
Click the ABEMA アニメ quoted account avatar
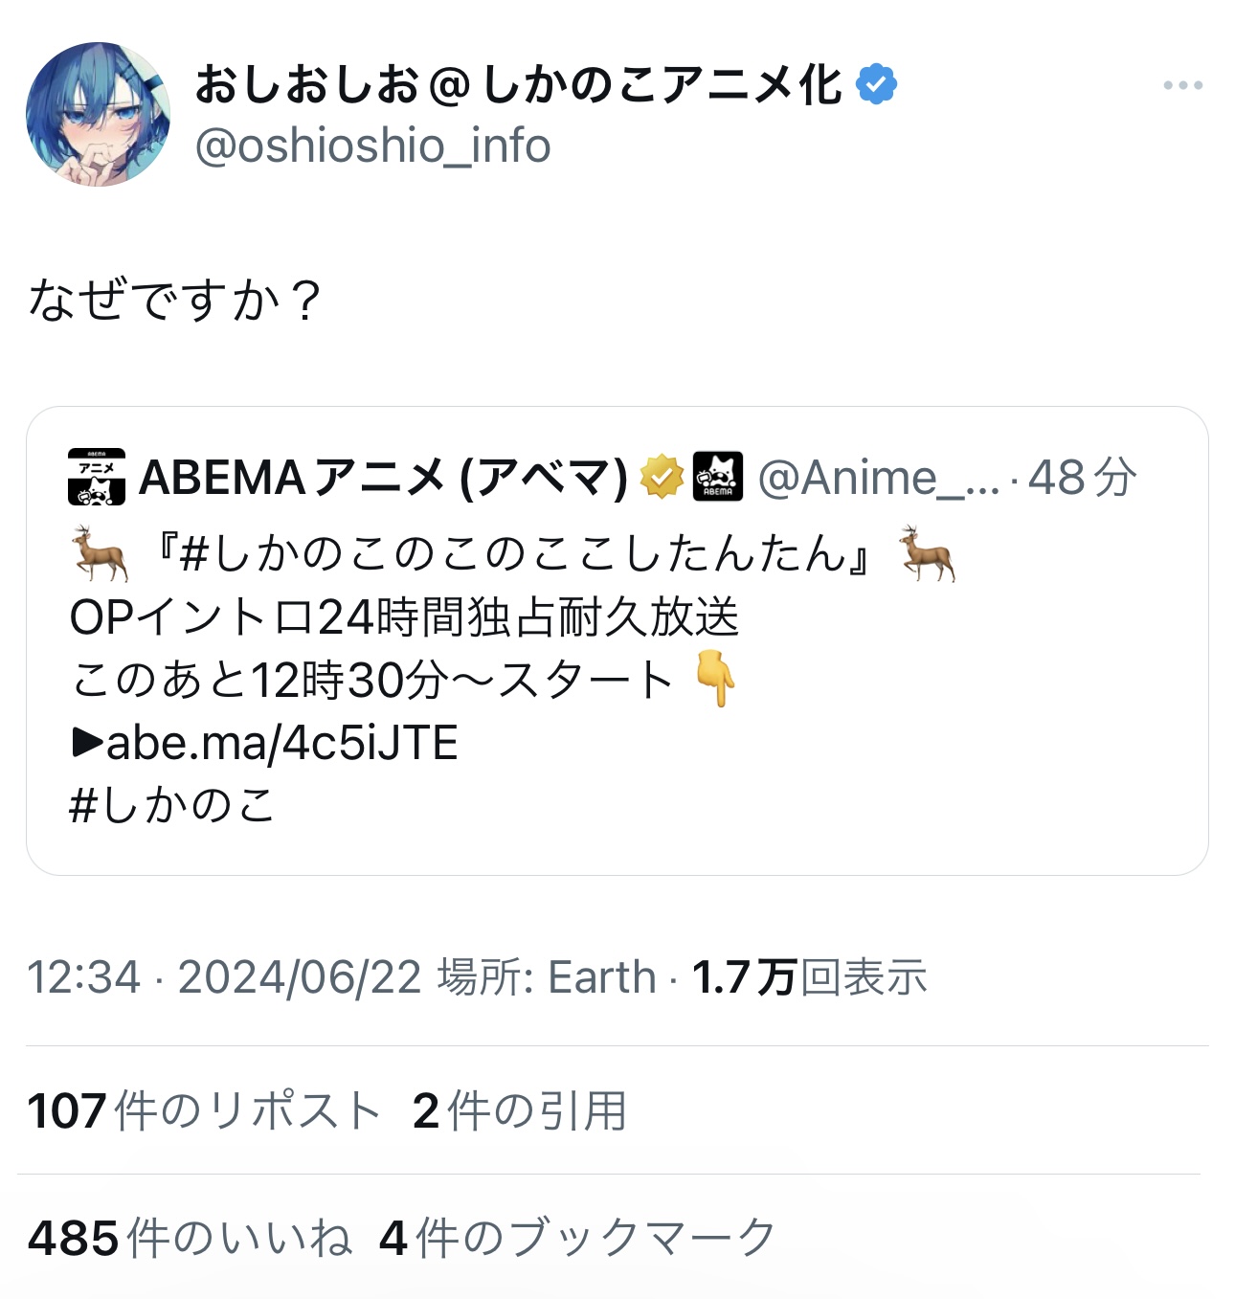97,477
